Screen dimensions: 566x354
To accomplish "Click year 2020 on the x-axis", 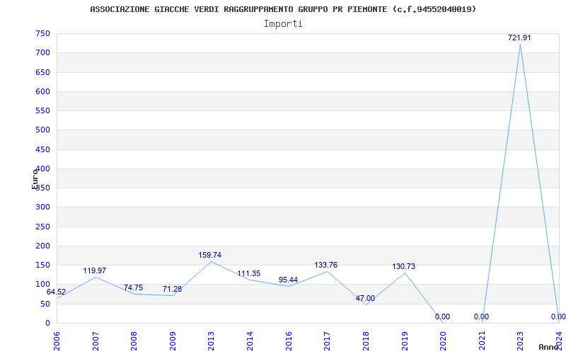I will point(444,341).
